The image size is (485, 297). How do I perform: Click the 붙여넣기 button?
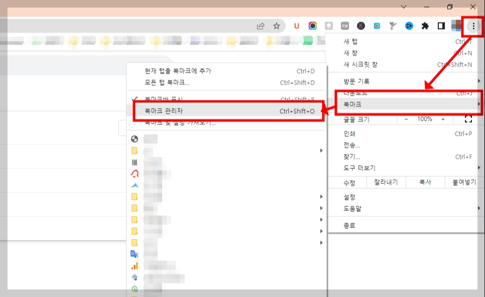click(464, 182)
